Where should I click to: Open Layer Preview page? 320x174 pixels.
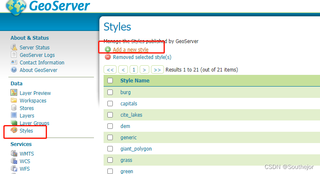[35, 93]
